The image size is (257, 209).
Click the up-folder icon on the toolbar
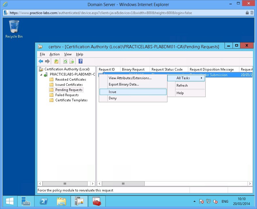pos(56,61)
